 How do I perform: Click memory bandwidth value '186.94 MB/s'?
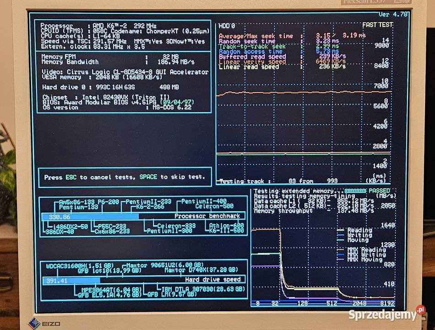pyautogui.click(x=176, y=62)
